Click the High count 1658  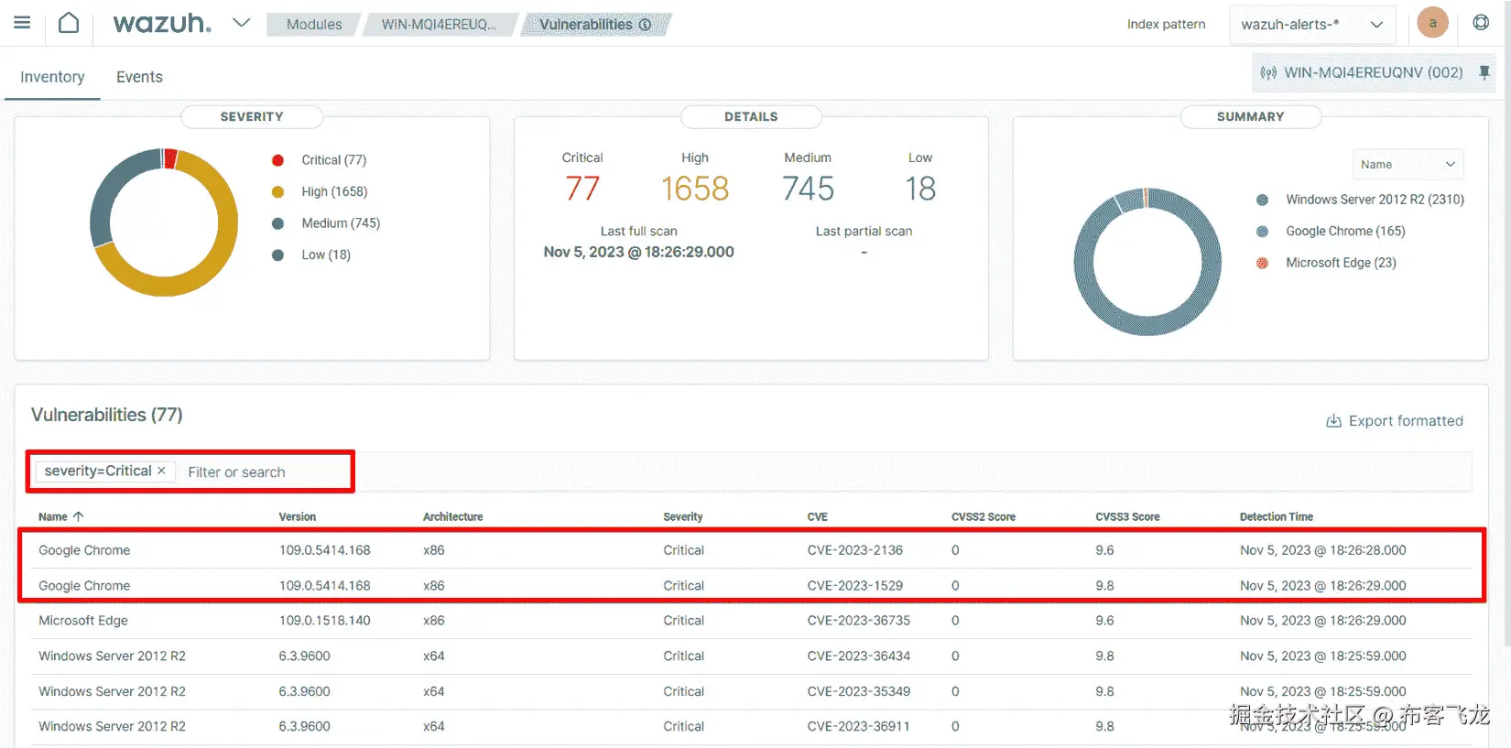pos(695,189)
